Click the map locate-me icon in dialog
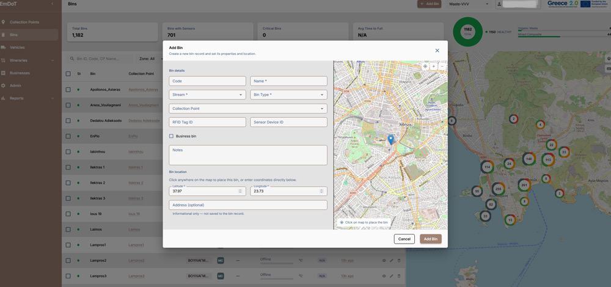This screenshot has width=611, height=287. [x=425, y=67]
